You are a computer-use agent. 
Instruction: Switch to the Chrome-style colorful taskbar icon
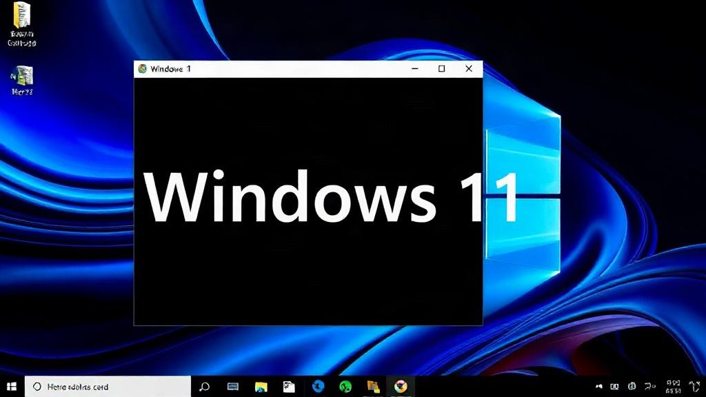(401, 386)
